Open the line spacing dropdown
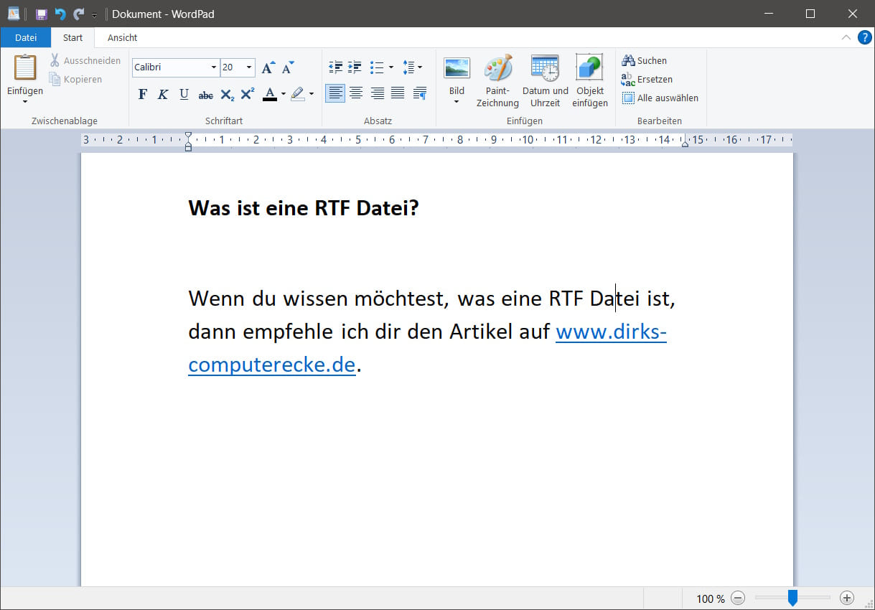 pyautogui.click(x=418, y=67)
